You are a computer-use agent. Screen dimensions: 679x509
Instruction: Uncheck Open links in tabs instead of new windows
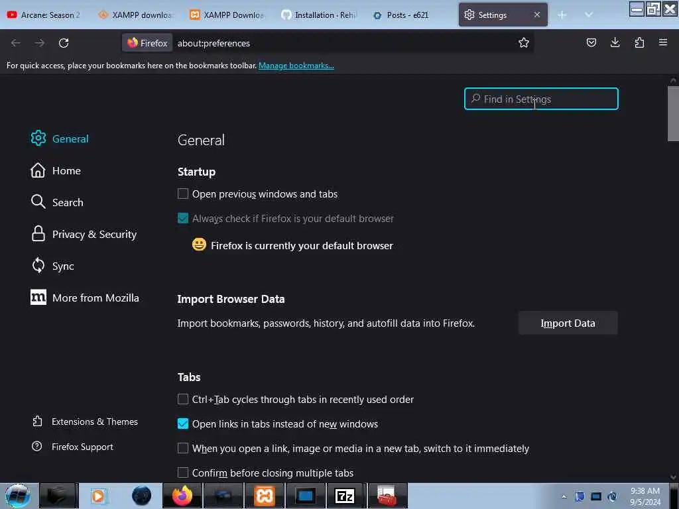pyautogui.click(x=183, y=424)
